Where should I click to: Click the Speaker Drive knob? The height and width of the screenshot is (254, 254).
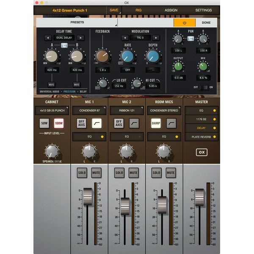coord(52,151)
